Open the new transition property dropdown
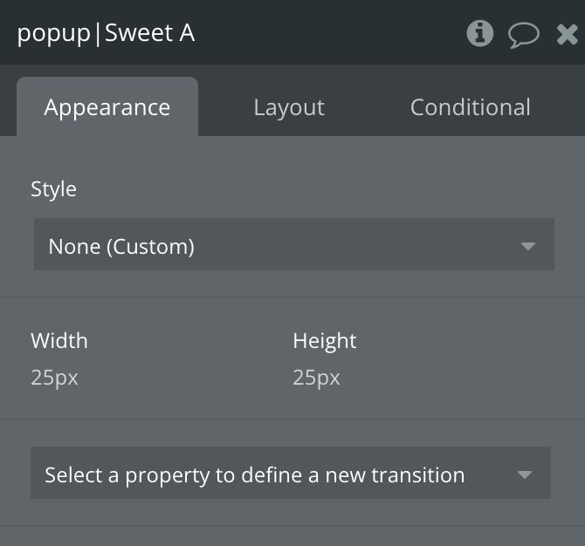 pos(291,473)
